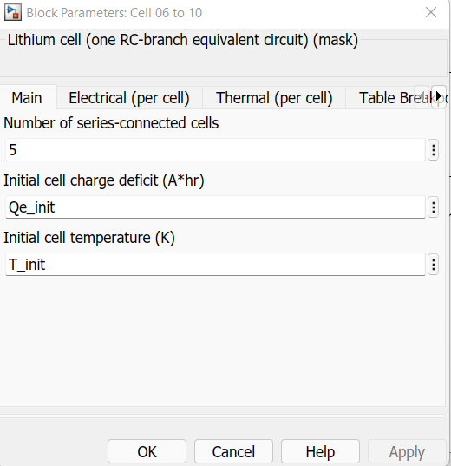Open options menu for series-connected cells field
The width and height of the screenshot is (451, 466).
tap(434, 150)
